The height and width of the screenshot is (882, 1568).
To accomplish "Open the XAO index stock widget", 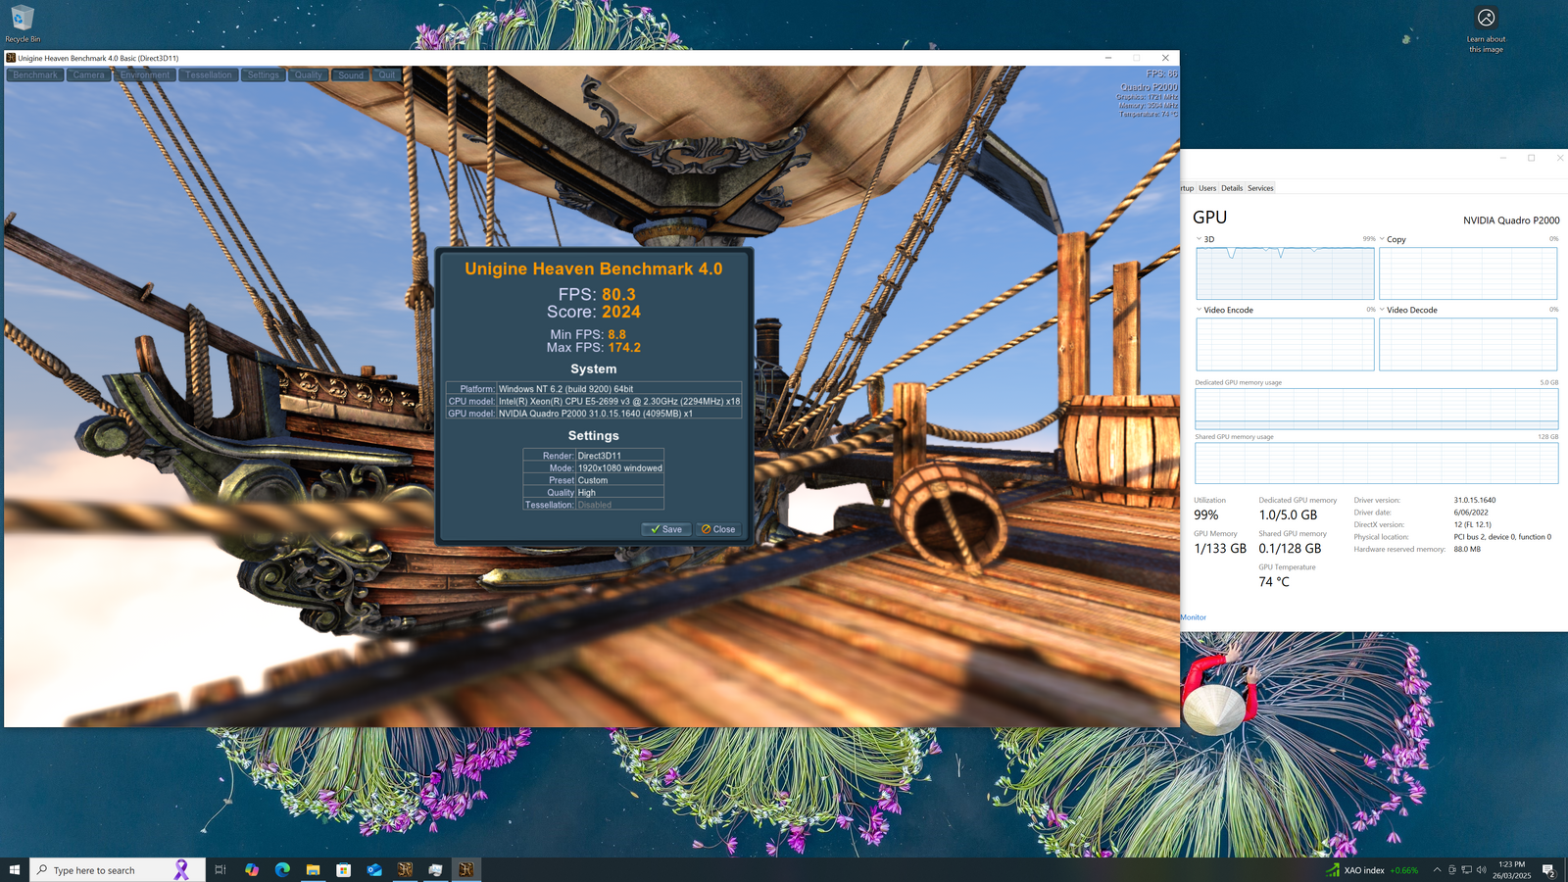I will coord(1372,870).
